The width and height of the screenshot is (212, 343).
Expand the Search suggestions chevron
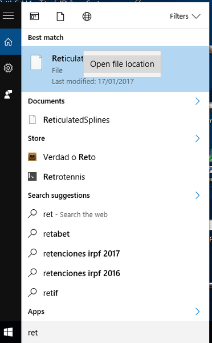[x=197, y=195]
